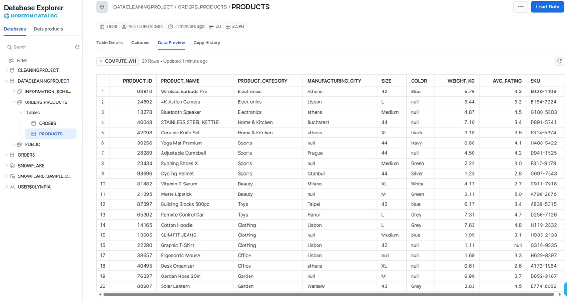Select the Data Preview tab

pyautogui.click(x=172, y=42)
